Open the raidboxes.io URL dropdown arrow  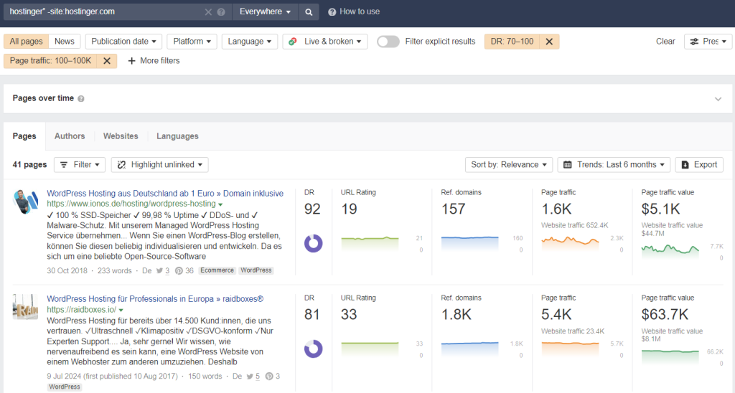click(121, 310)
